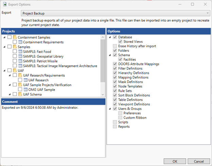
Task: Click the Containment Samples folder icon
Action: pyautogui.click(x=15, y=37)
